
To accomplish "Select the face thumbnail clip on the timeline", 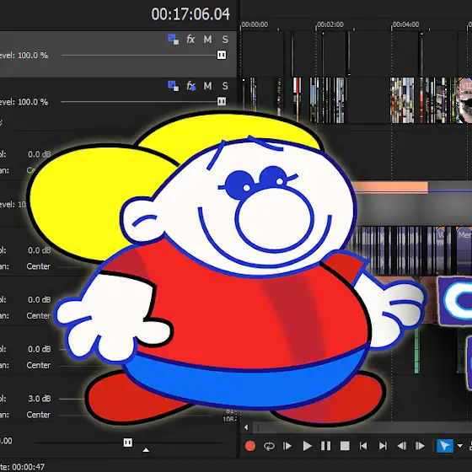I will [464, 100].
